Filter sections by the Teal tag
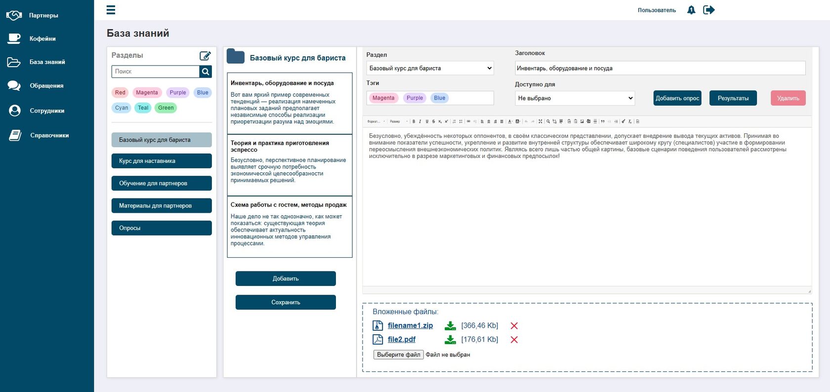This screenshot has width=830, height=392. coord(143,108)
